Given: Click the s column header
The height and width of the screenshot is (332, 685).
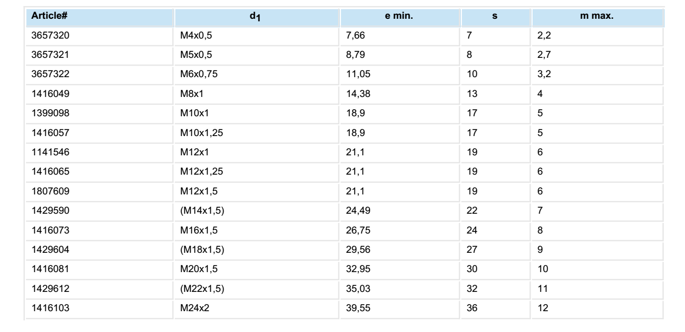Looking at the screenshot, I should 495,16.
